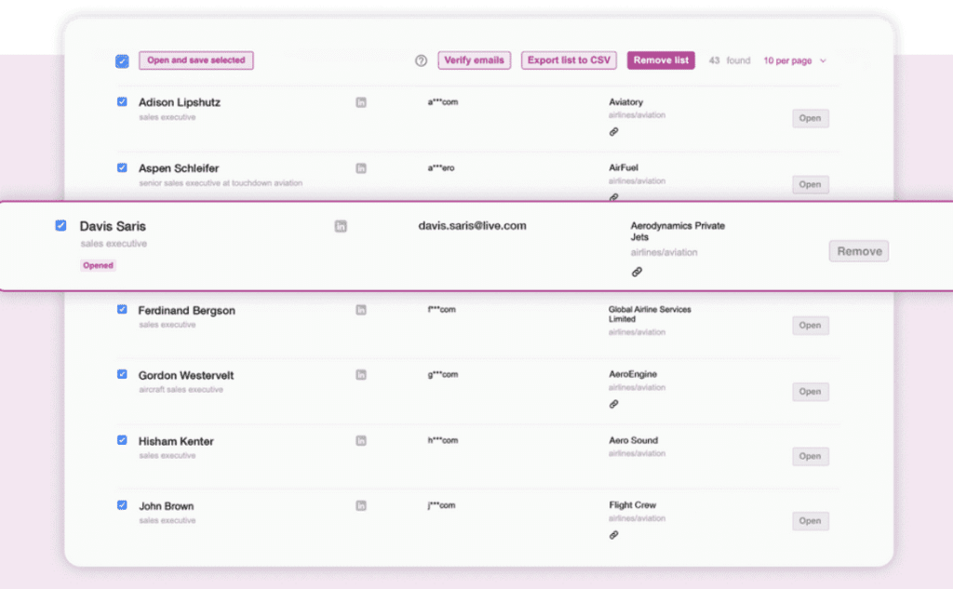Click the help question mark icon
The image size is (953, 589).
coord(421,60)
